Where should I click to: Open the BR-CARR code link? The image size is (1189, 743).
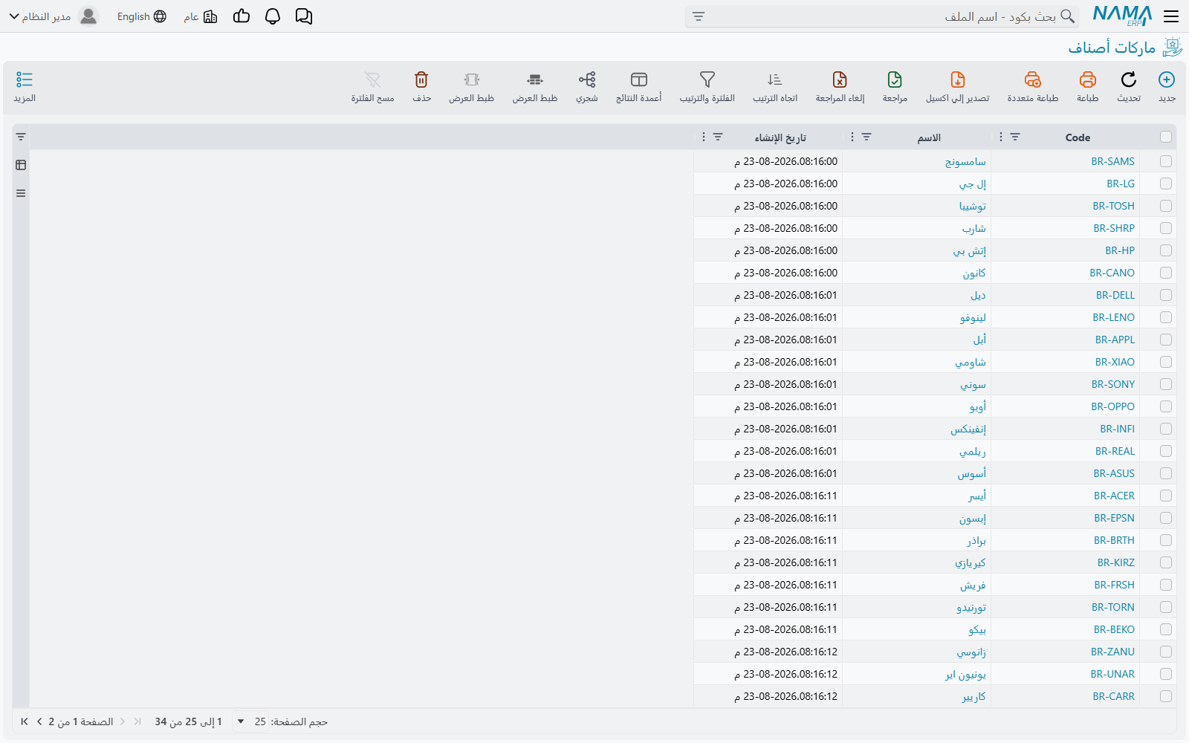click(1114, 696)
